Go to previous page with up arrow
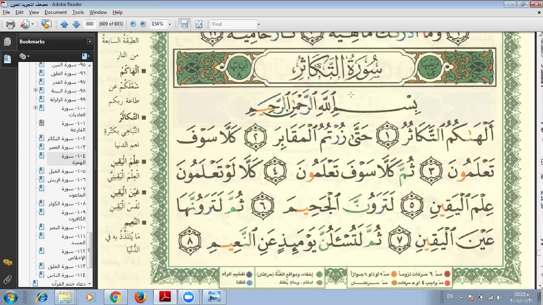Image resolution: width=543 pixels, height=305 pixels. pyautogui.click(x=64, y=24)
